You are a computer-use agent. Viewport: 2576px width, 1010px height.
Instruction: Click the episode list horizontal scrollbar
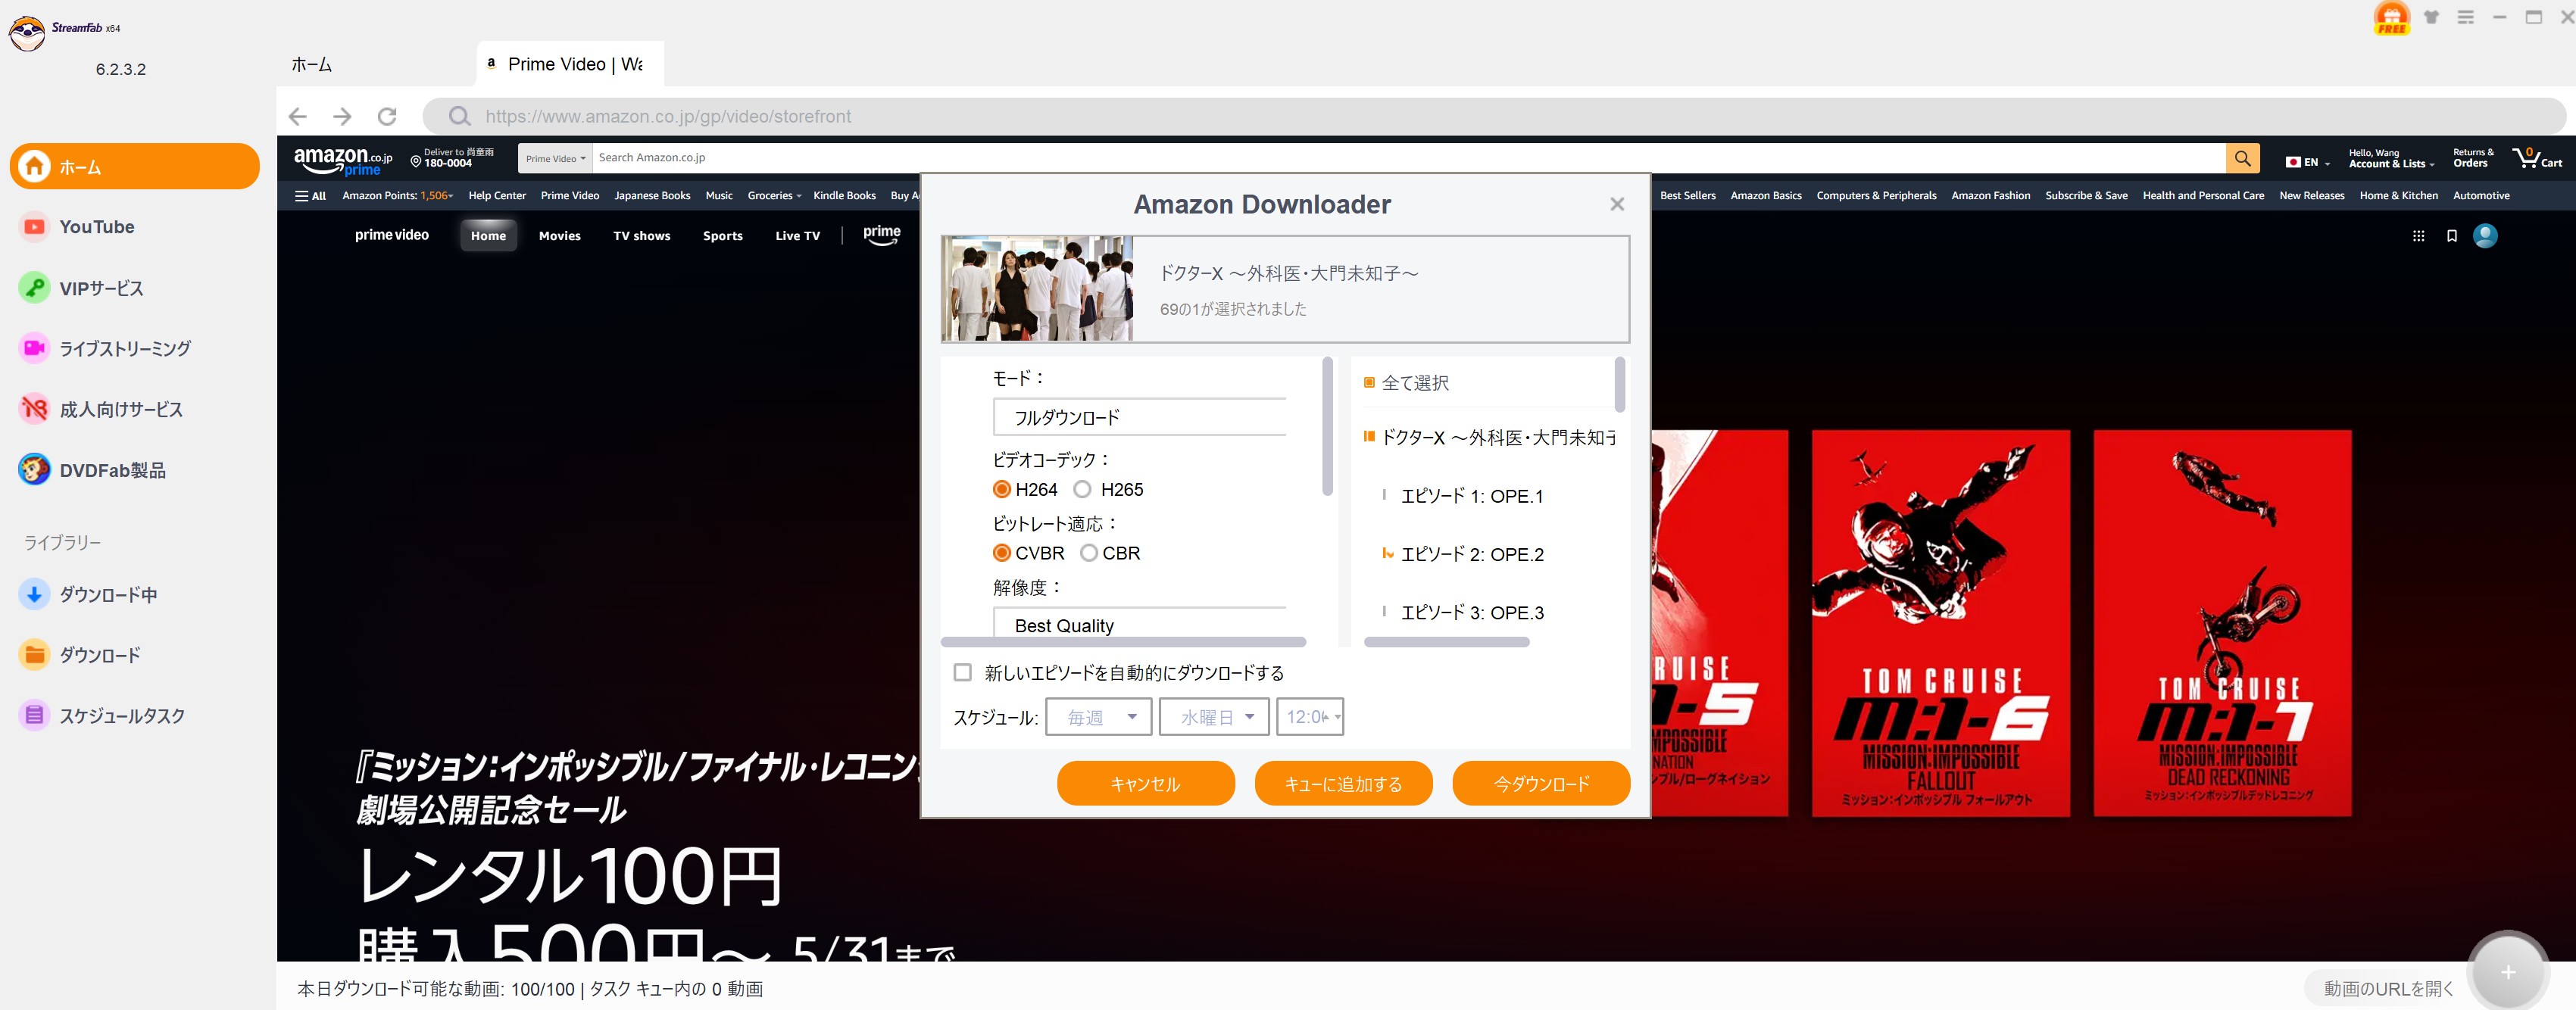(1446, 642)
